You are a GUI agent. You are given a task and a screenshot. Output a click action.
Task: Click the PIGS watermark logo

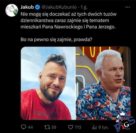click(x=124, y=122)
